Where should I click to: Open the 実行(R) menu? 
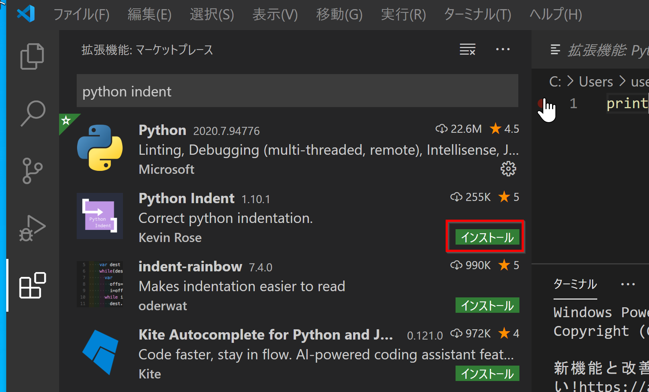click(403, 14)
